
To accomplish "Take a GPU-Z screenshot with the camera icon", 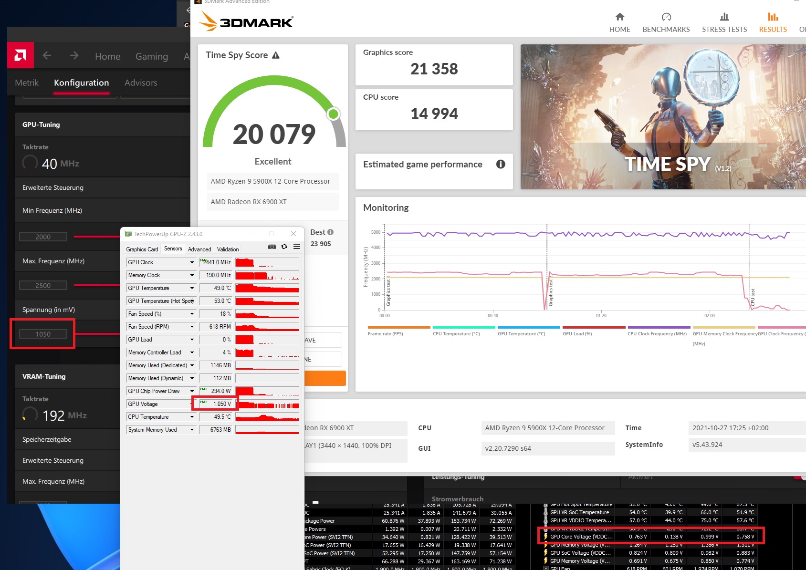I will (x=272, y=247).
